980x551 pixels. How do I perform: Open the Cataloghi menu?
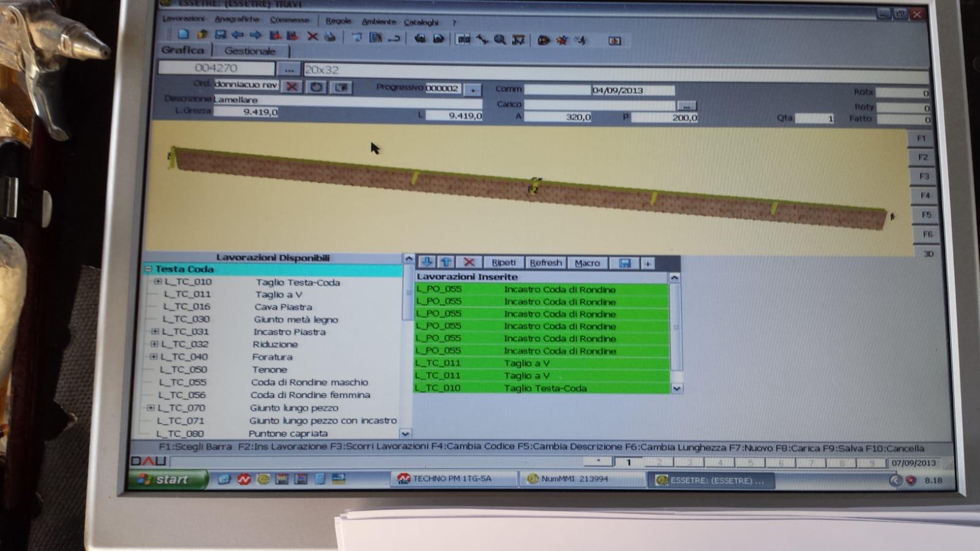pyautogui.click(x=421, y=23)
